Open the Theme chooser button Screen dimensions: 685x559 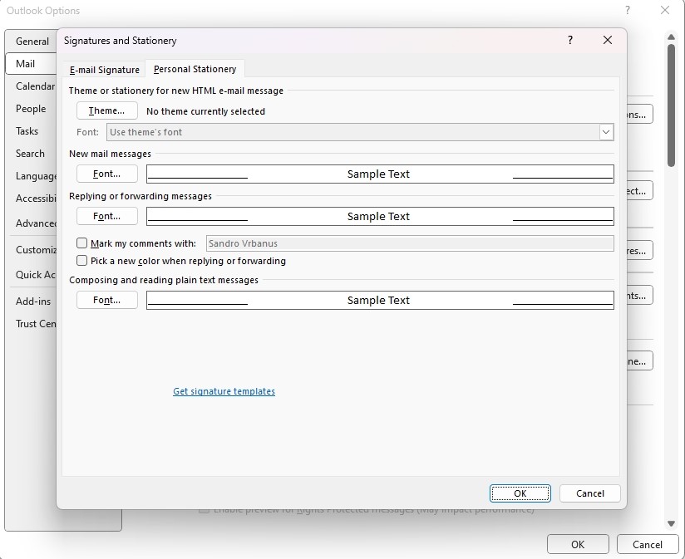[106, 110]
